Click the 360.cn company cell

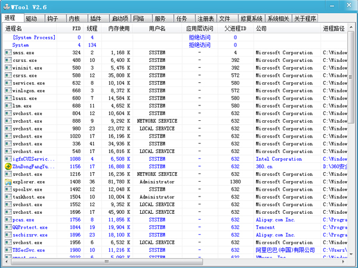click(x=264, y=167)
